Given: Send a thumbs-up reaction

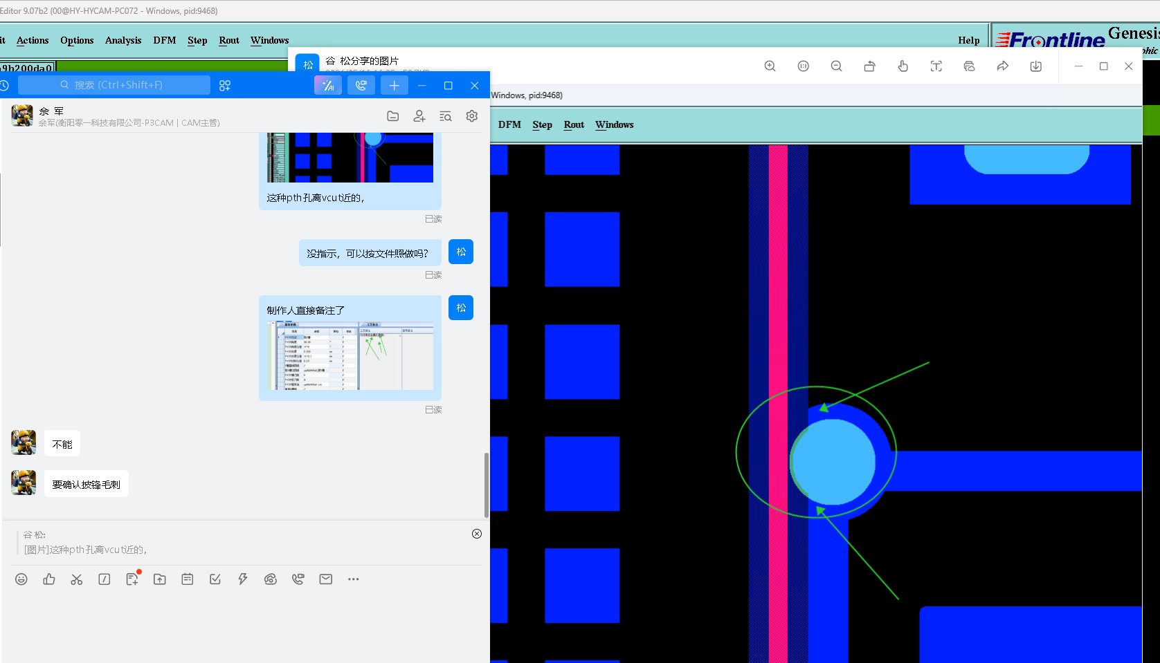Looking at the screenshot, I should pos(49,579).
